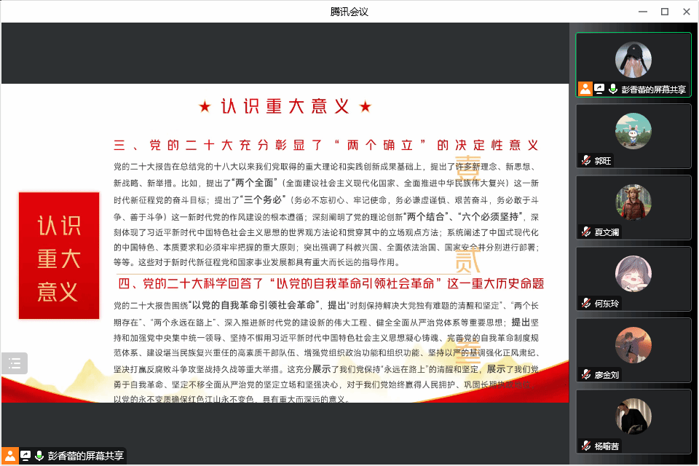The width and height of the screenshot is (699, 466).
Task: Click muted microphone icon beside 郭旺
Action: point(585,160)
